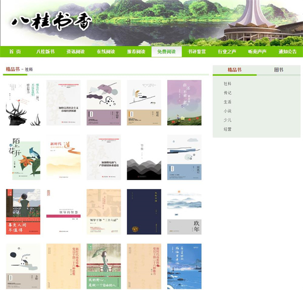The width and height of the screenshot is (303, 290).
Task: Go to 行业之声 section
Action: pos(227,52)
